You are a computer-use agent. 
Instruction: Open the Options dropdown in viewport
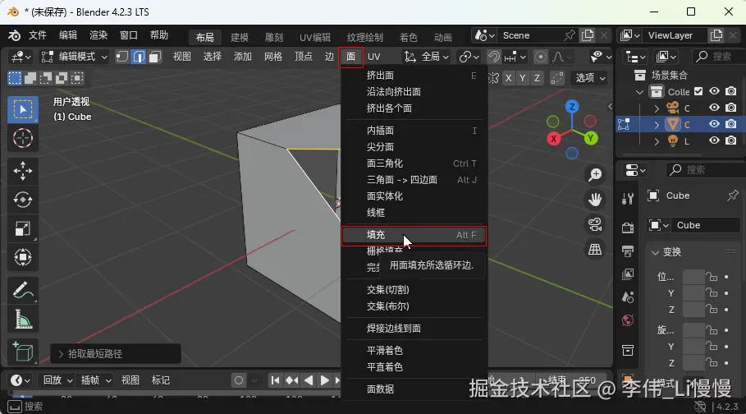[590, 78]
